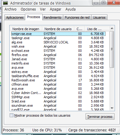Select the wmiprvse.exe process row
The image size is (120, 135).
point(58,34)
